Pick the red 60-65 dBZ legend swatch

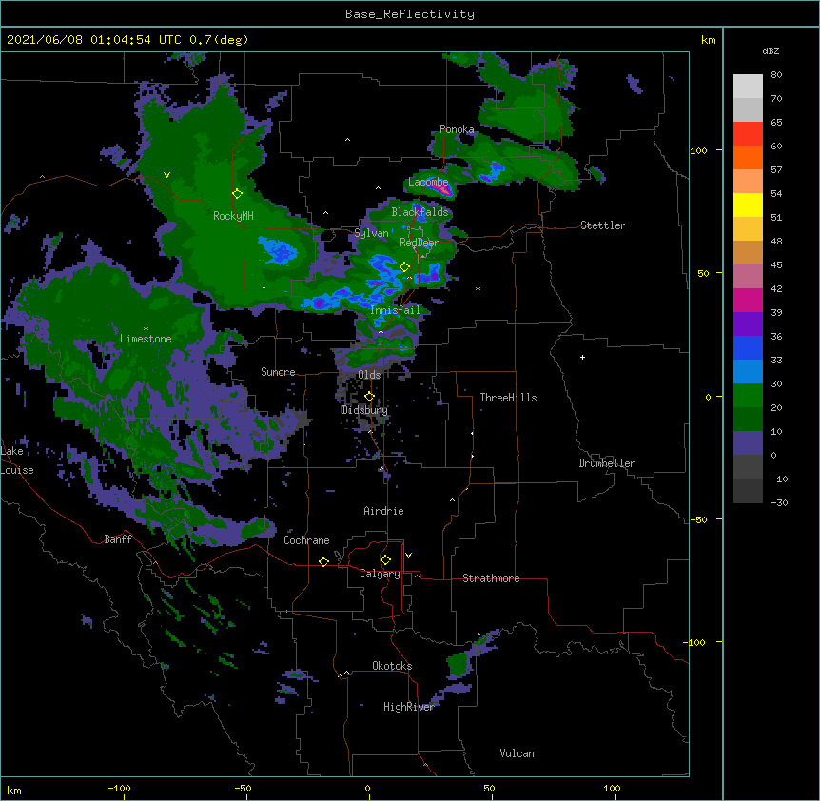pyautogui.click(x=748, y=134)
